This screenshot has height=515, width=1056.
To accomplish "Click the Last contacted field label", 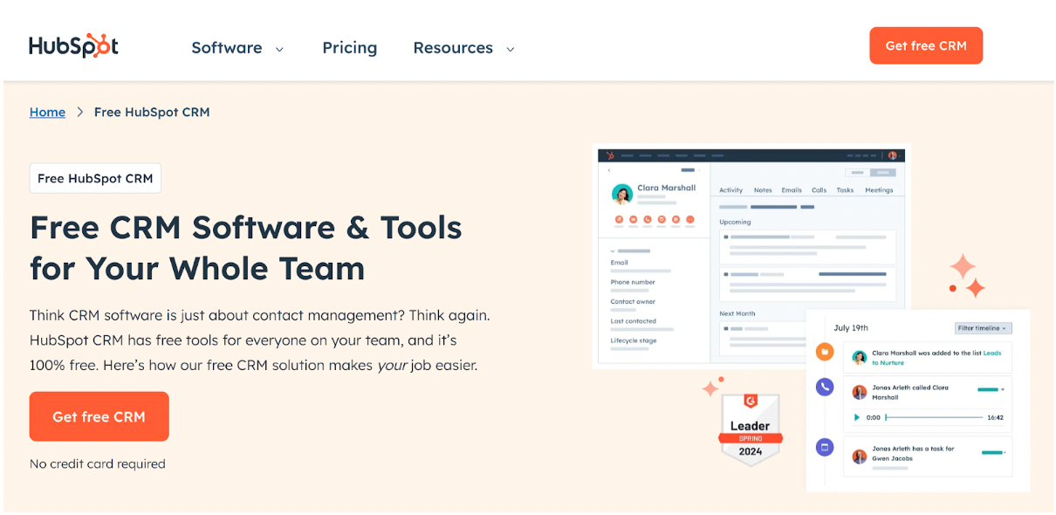I will click(633, 321).
